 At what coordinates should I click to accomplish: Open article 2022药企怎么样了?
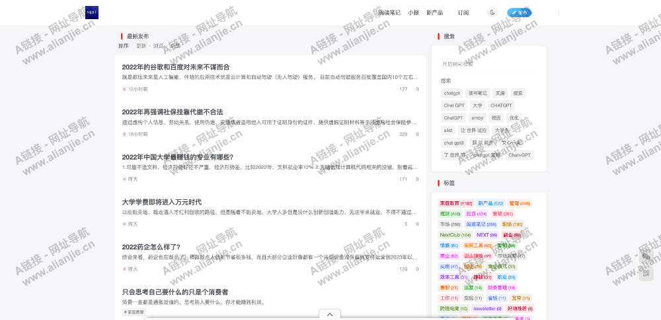pos(151,247)
